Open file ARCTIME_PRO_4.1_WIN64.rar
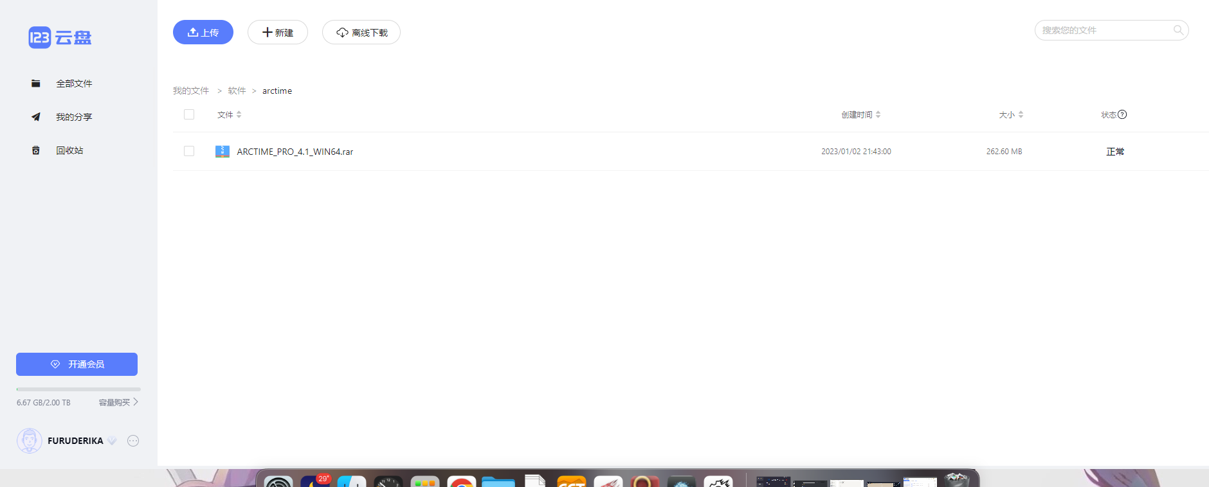Screen dimensions: 1209x487 [295, 152]
